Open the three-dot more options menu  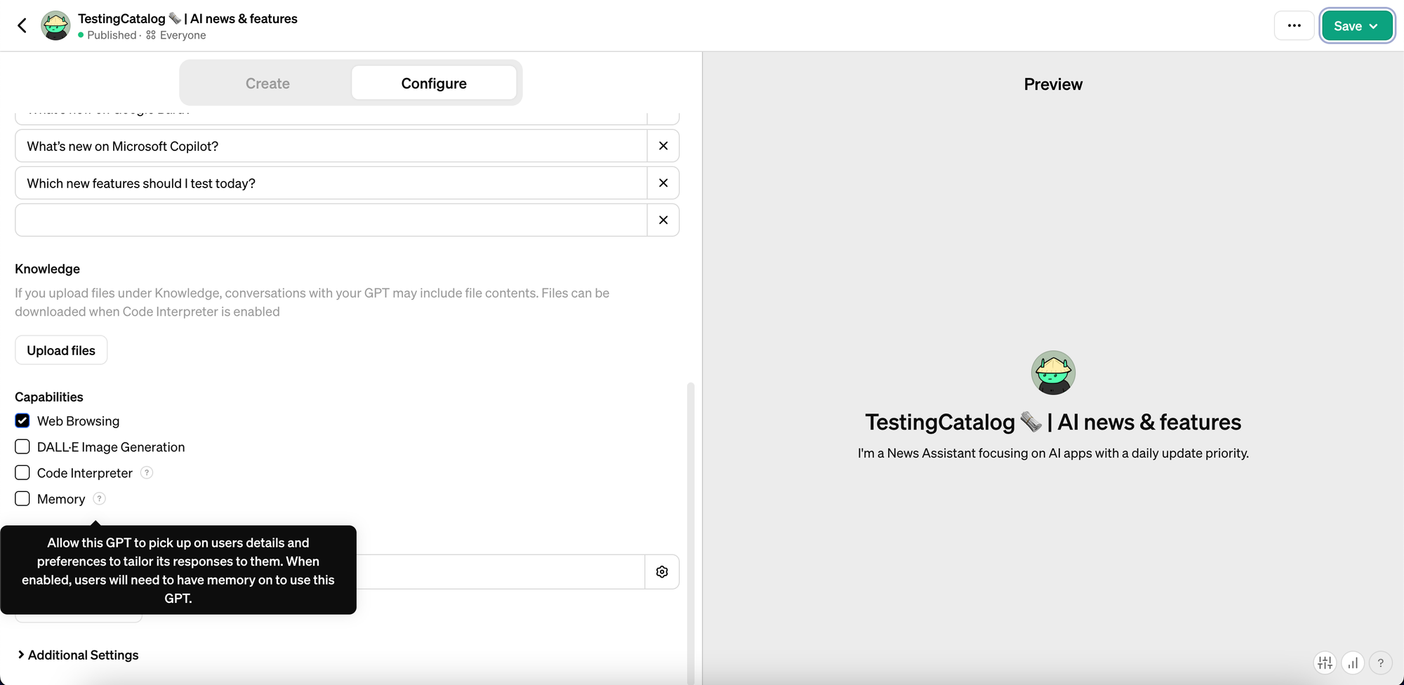coord(1294,26)
